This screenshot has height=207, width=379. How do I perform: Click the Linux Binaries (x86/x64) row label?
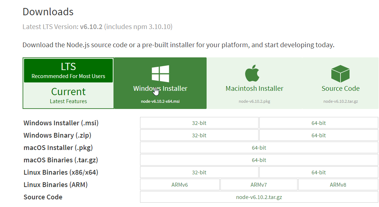[61, 172]
